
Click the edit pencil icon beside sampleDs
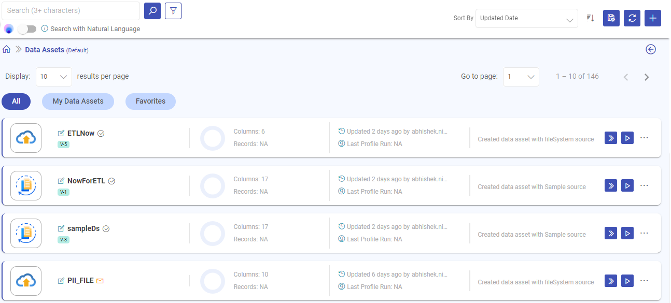(x=61, y=228)
